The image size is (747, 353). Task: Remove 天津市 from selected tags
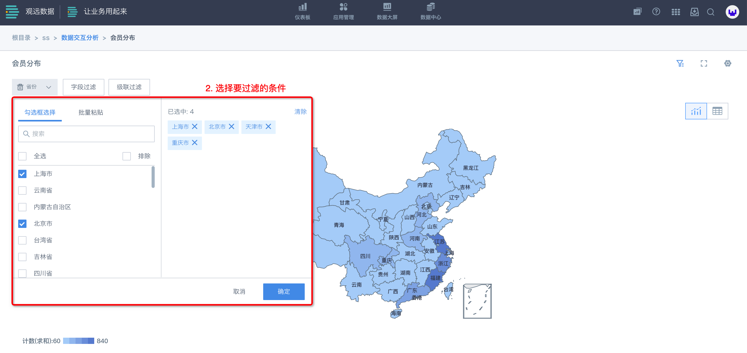pyautogui.click(x=269, y=126)
